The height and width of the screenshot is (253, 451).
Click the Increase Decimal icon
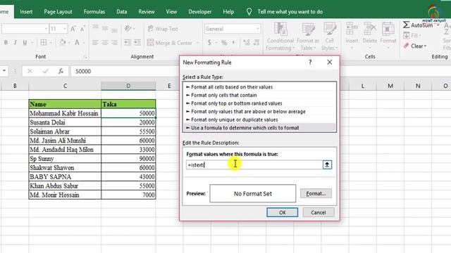click(247, 42)
